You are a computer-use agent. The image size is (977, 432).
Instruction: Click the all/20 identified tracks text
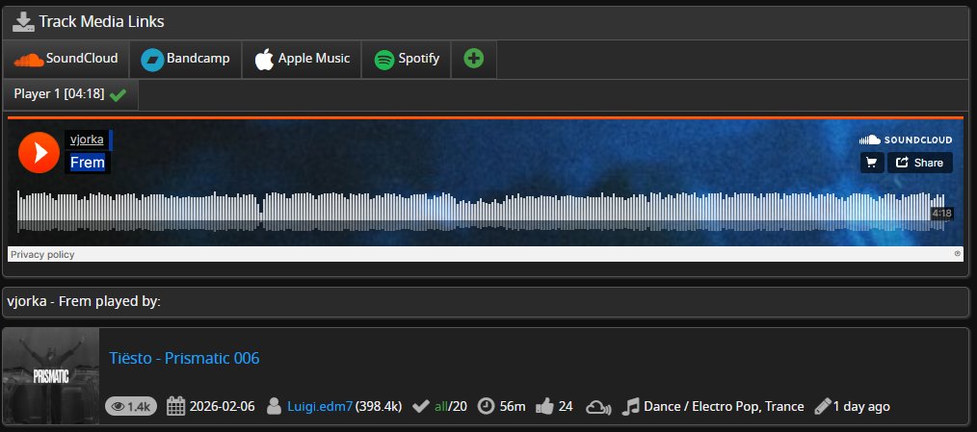pyautogui.click(x=451, y=406)
